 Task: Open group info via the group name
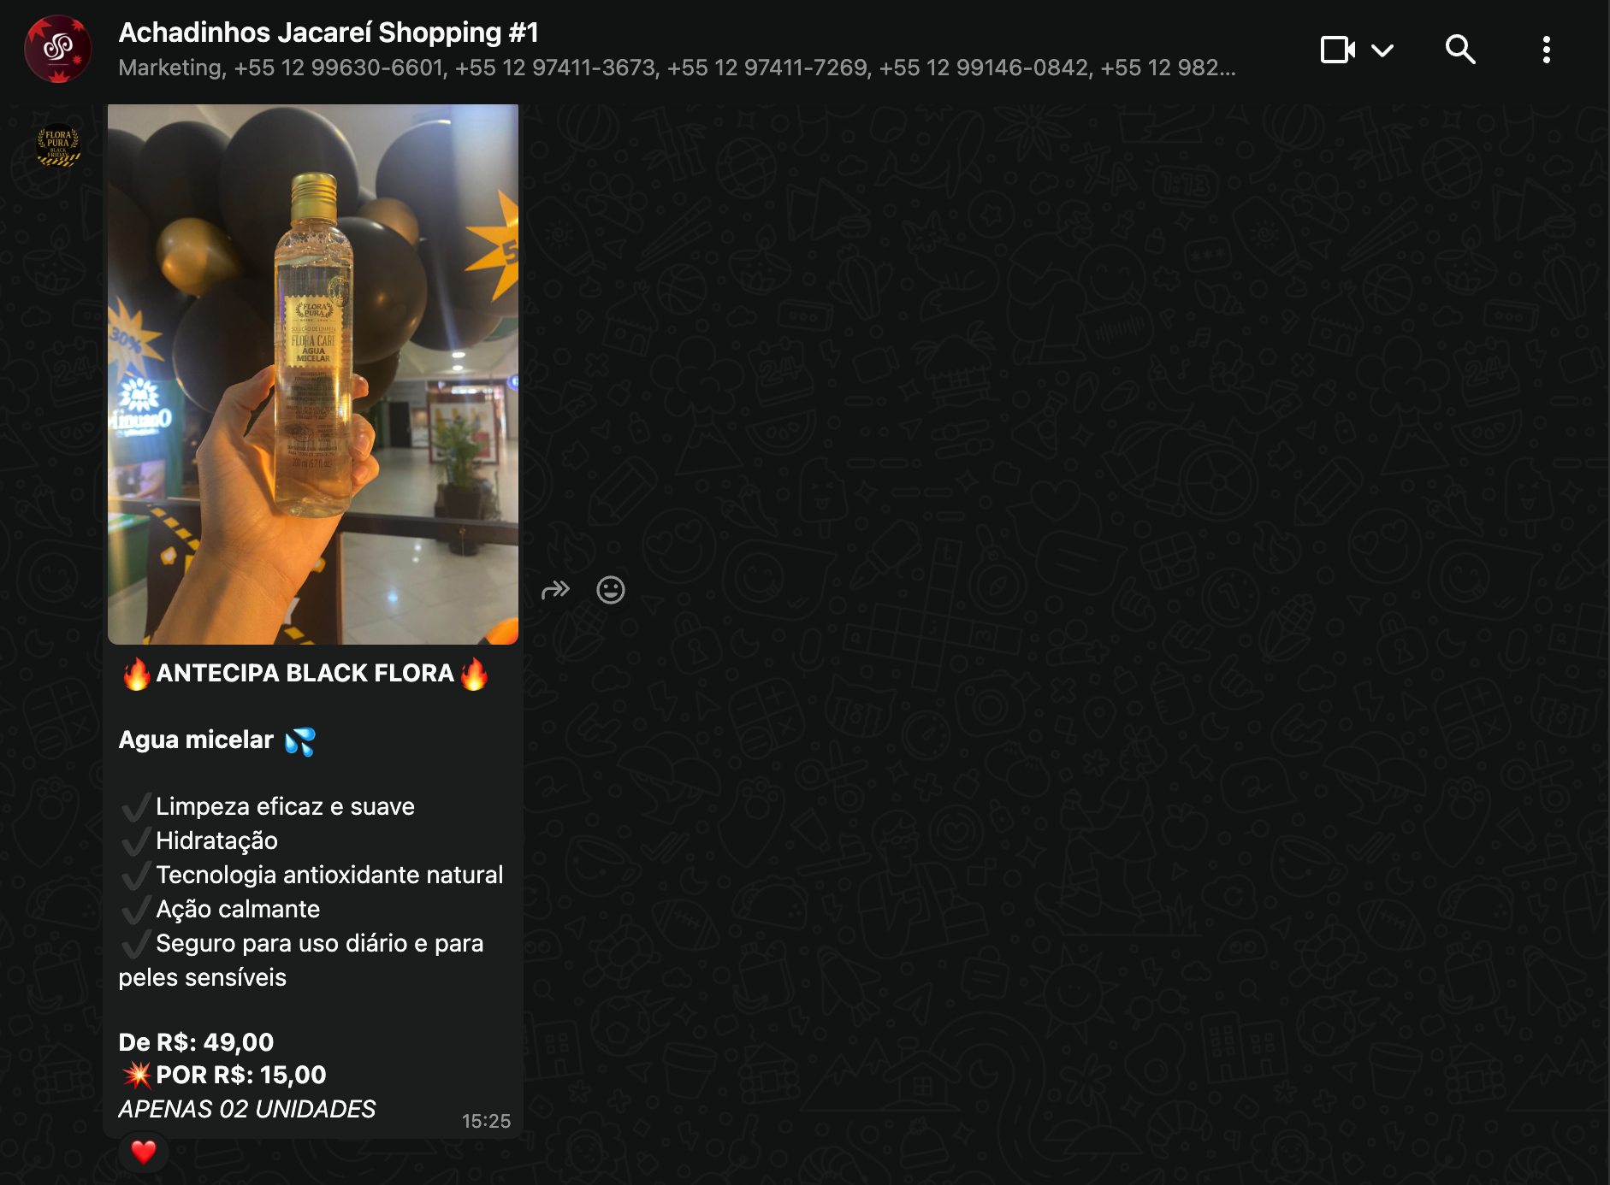pos(329,32)
